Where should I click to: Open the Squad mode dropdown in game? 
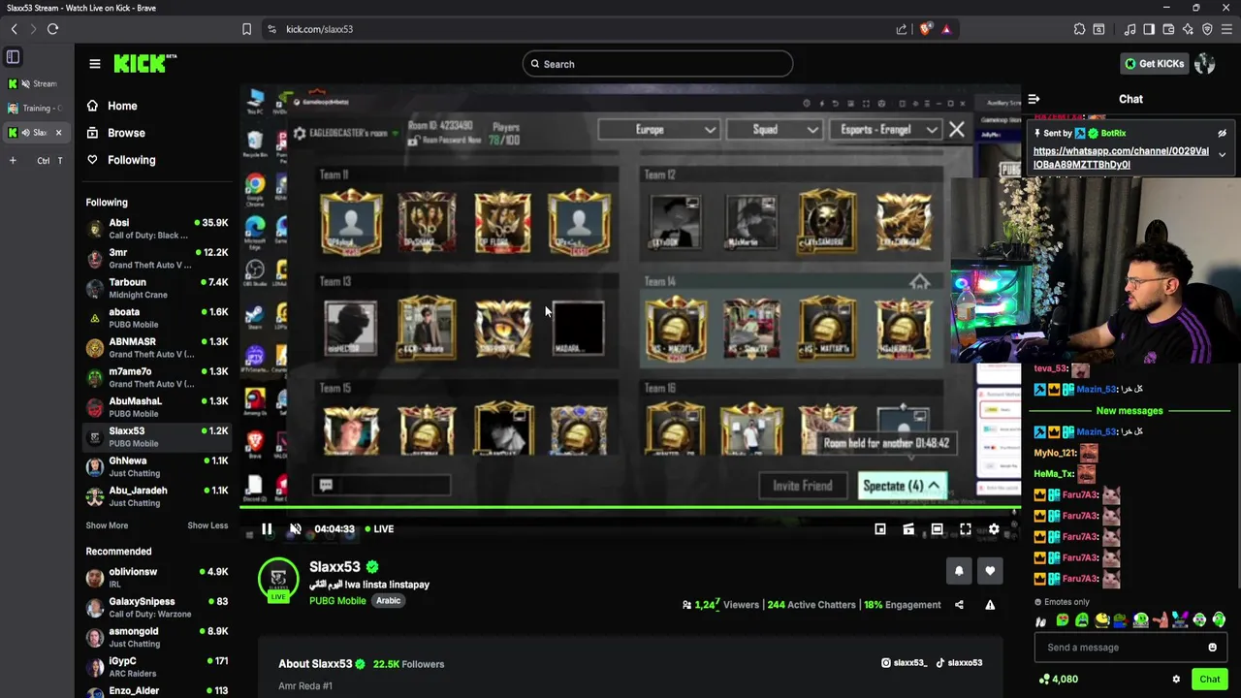[774, 130]
